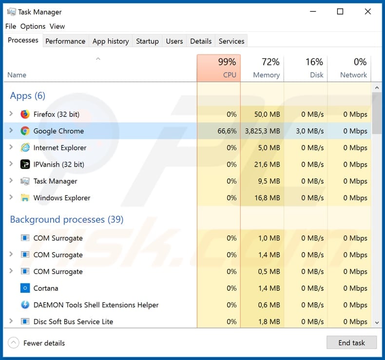Viewport: 385px width, 360px height.
Task: Click the icon of the 1,0 MB COM Surrogate
Action: click(25, 238)
